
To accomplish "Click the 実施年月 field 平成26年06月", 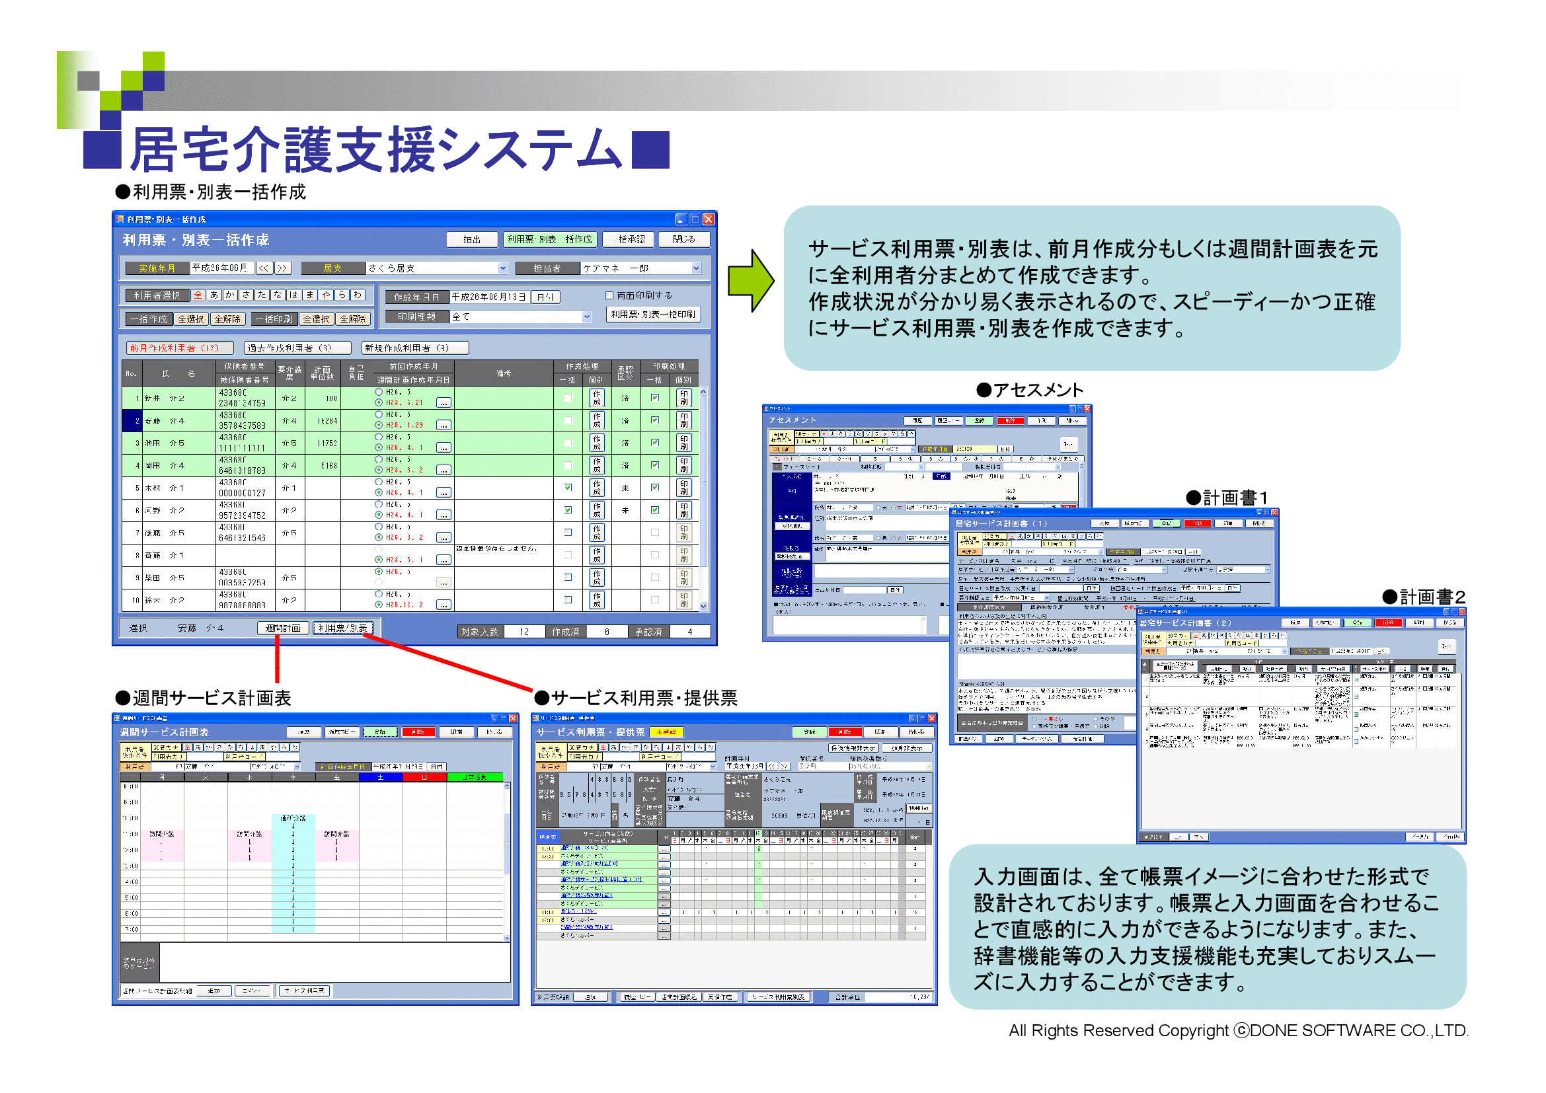I will [222, 268].
